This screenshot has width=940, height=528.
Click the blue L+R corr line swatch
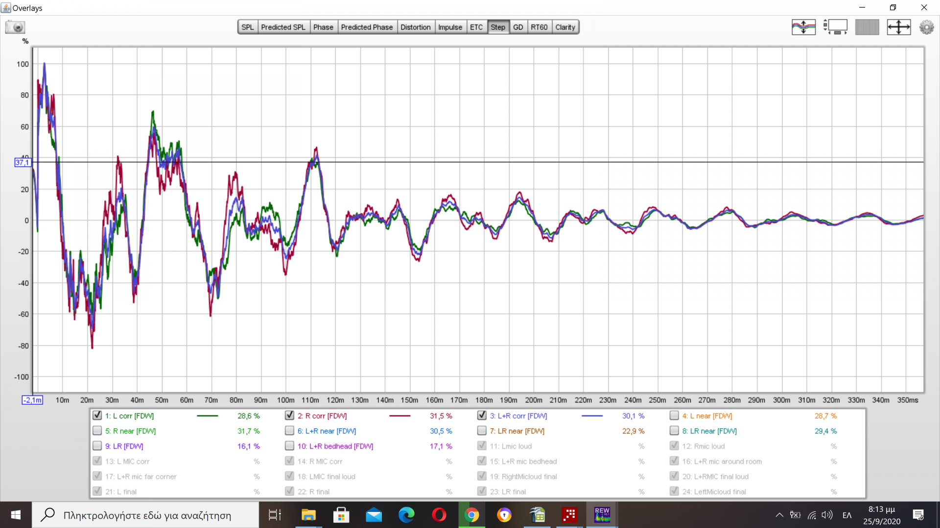pyautogui.click(x=592, y=416)
